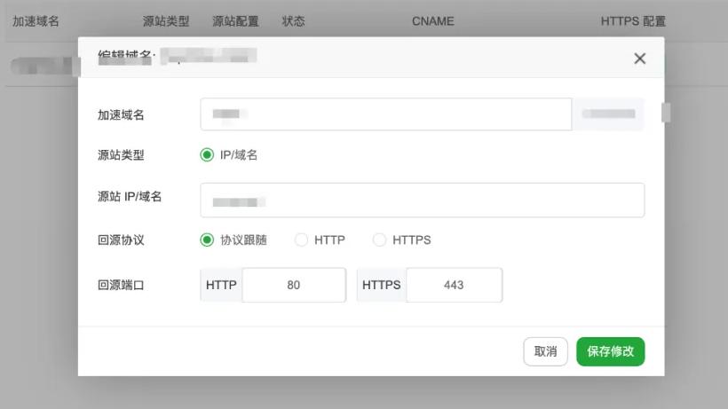This screenshot has width=728, height=409.
Task: Click the 源站类型 column header
Action: tap(166, 21)
